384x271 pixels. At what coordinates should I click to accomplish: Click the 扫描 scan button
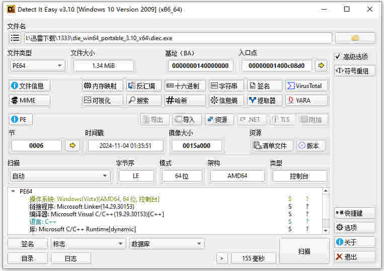tap(304, 251)
